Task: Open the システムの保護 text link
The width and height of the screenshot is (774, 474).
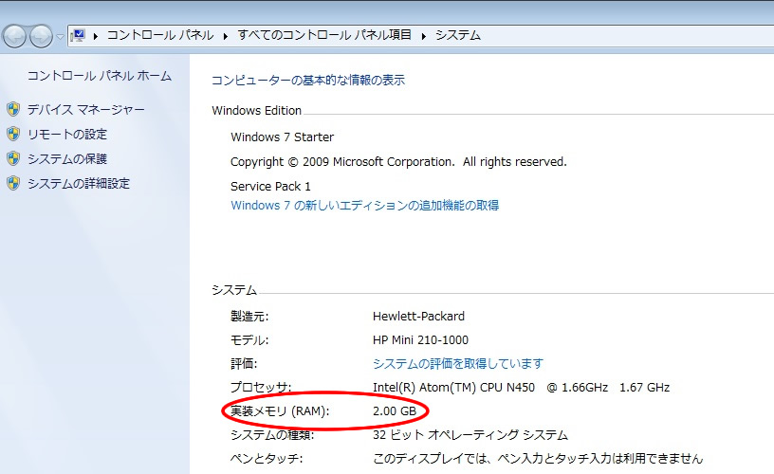Action: pos(66,159)
